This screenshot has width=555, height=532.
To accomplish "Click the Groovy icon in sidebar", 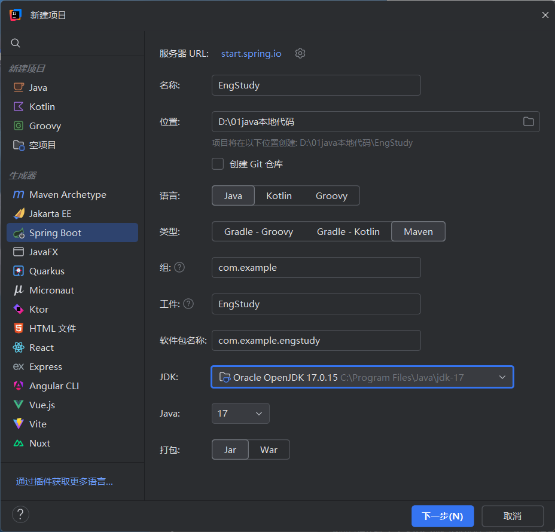I will coord(19,126).
